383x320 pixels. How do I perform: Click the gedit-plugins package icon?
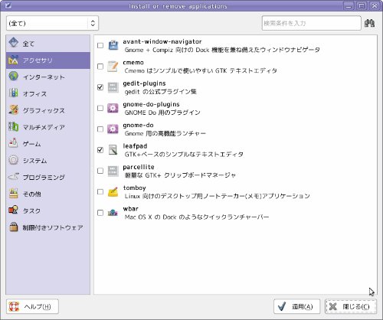pos(113,87)
